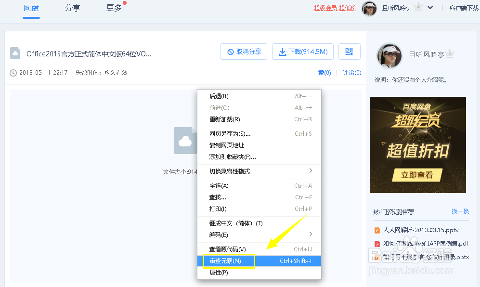The width and height of the screenshot is (480, 287).
Task: Choose 后退(B) from the context menu
Action: (259, 96)
